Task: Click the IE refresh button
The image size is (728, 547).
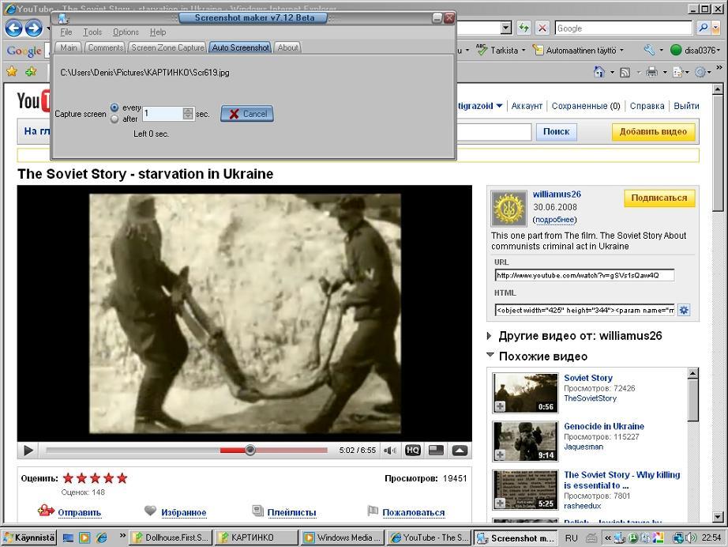Action: [523, 28]
